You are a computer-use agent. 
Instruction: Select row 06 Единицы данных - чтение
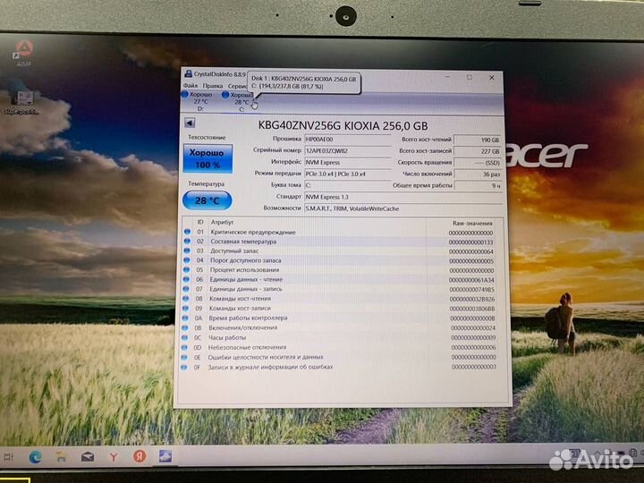point(339,279)
